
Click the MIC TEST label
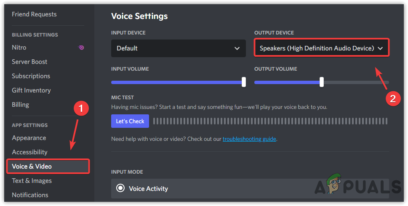coord(122,98)
